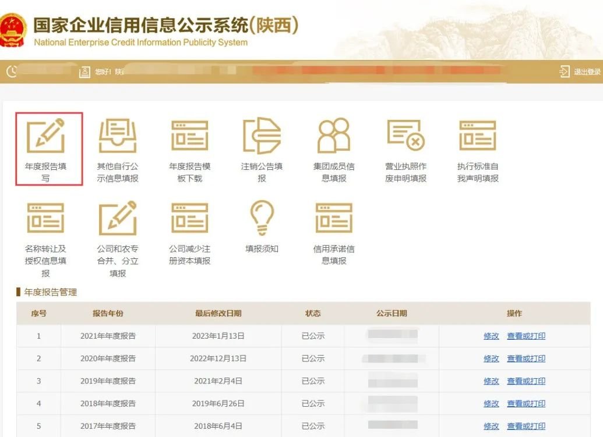Click 查看或打印 for the 2020年年度报告
This screenshot has height=437, width=603.
click(x=526, y=358)
